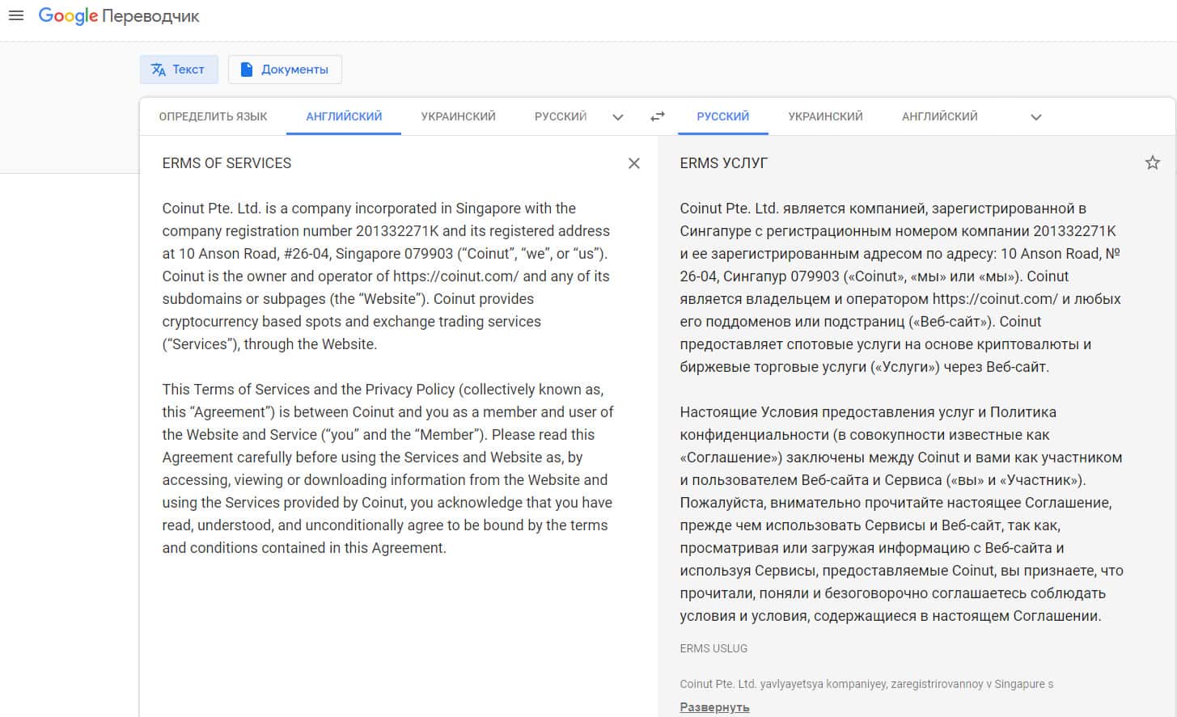Set target language to Украинский

click(825, 116)
